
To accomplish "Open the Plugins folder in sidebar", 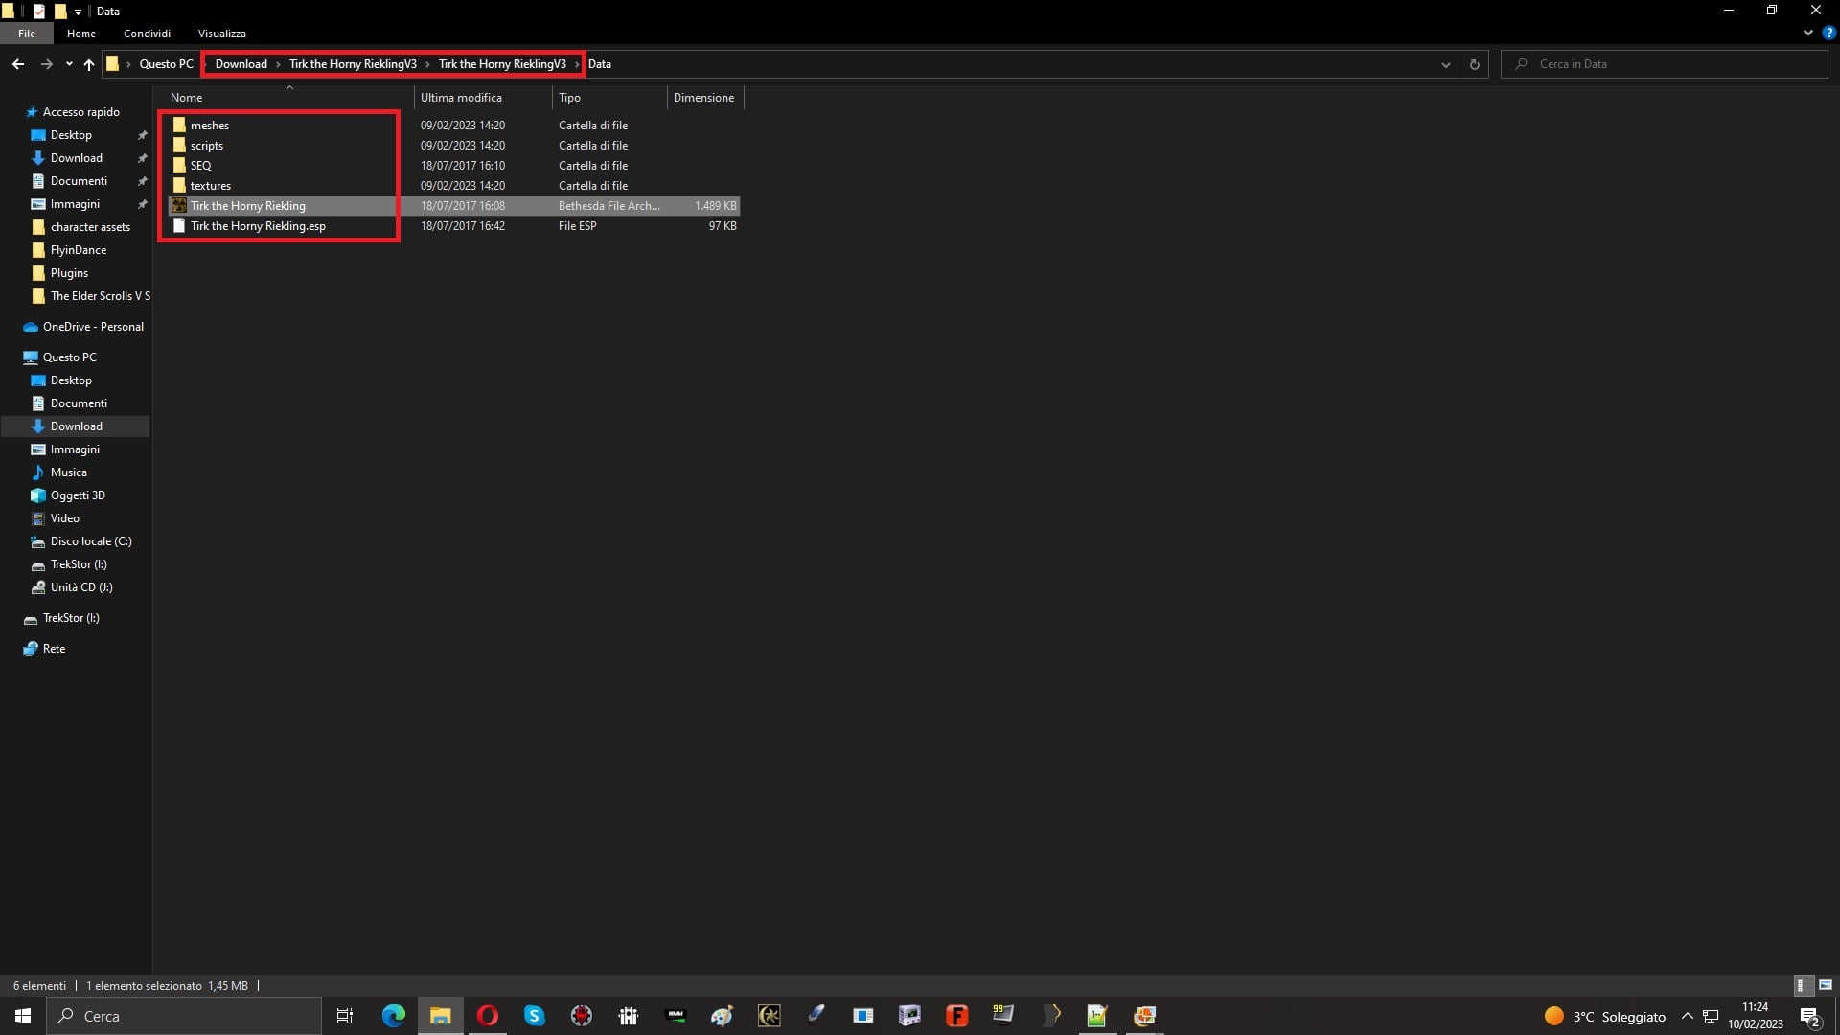I will (69, 273).
